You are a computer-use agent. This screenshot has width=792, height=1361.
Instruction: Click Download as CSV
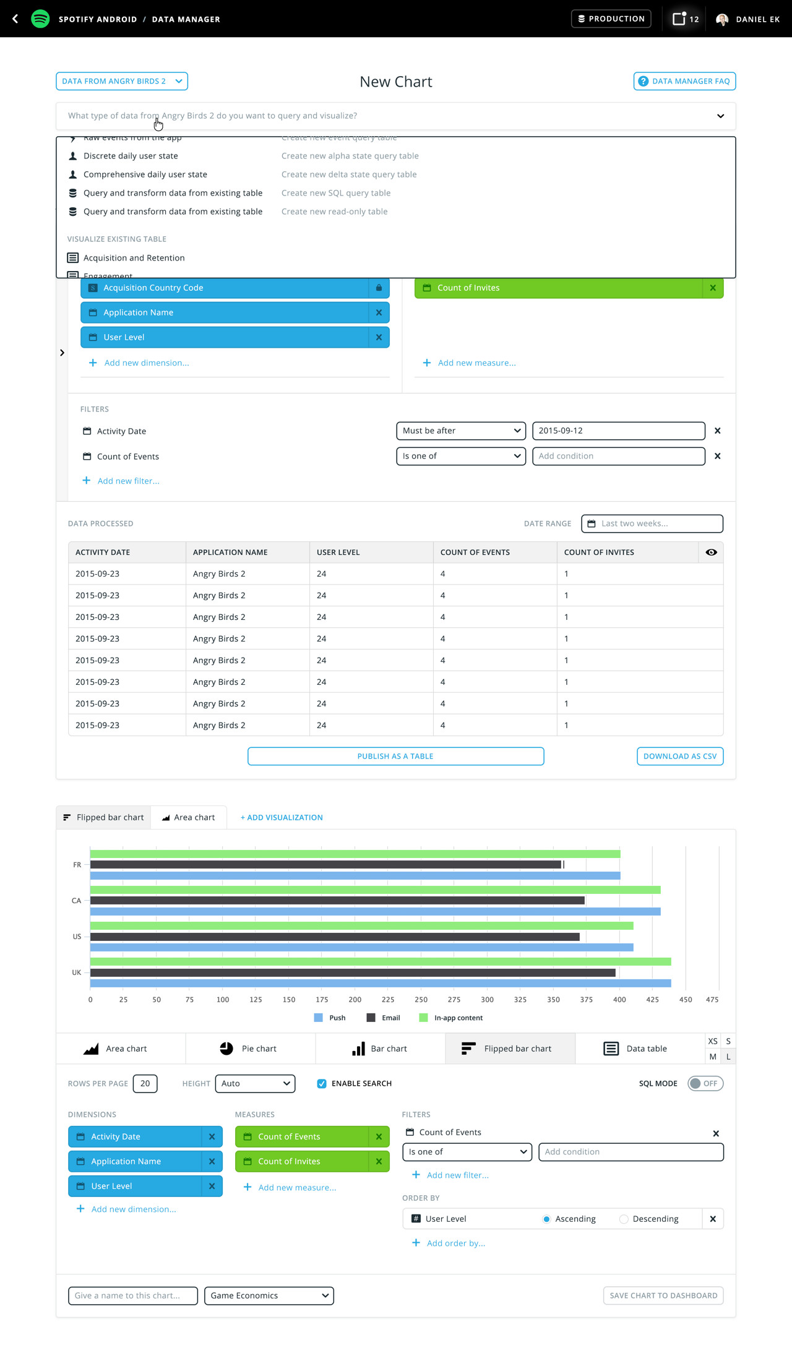pos(680,756)
